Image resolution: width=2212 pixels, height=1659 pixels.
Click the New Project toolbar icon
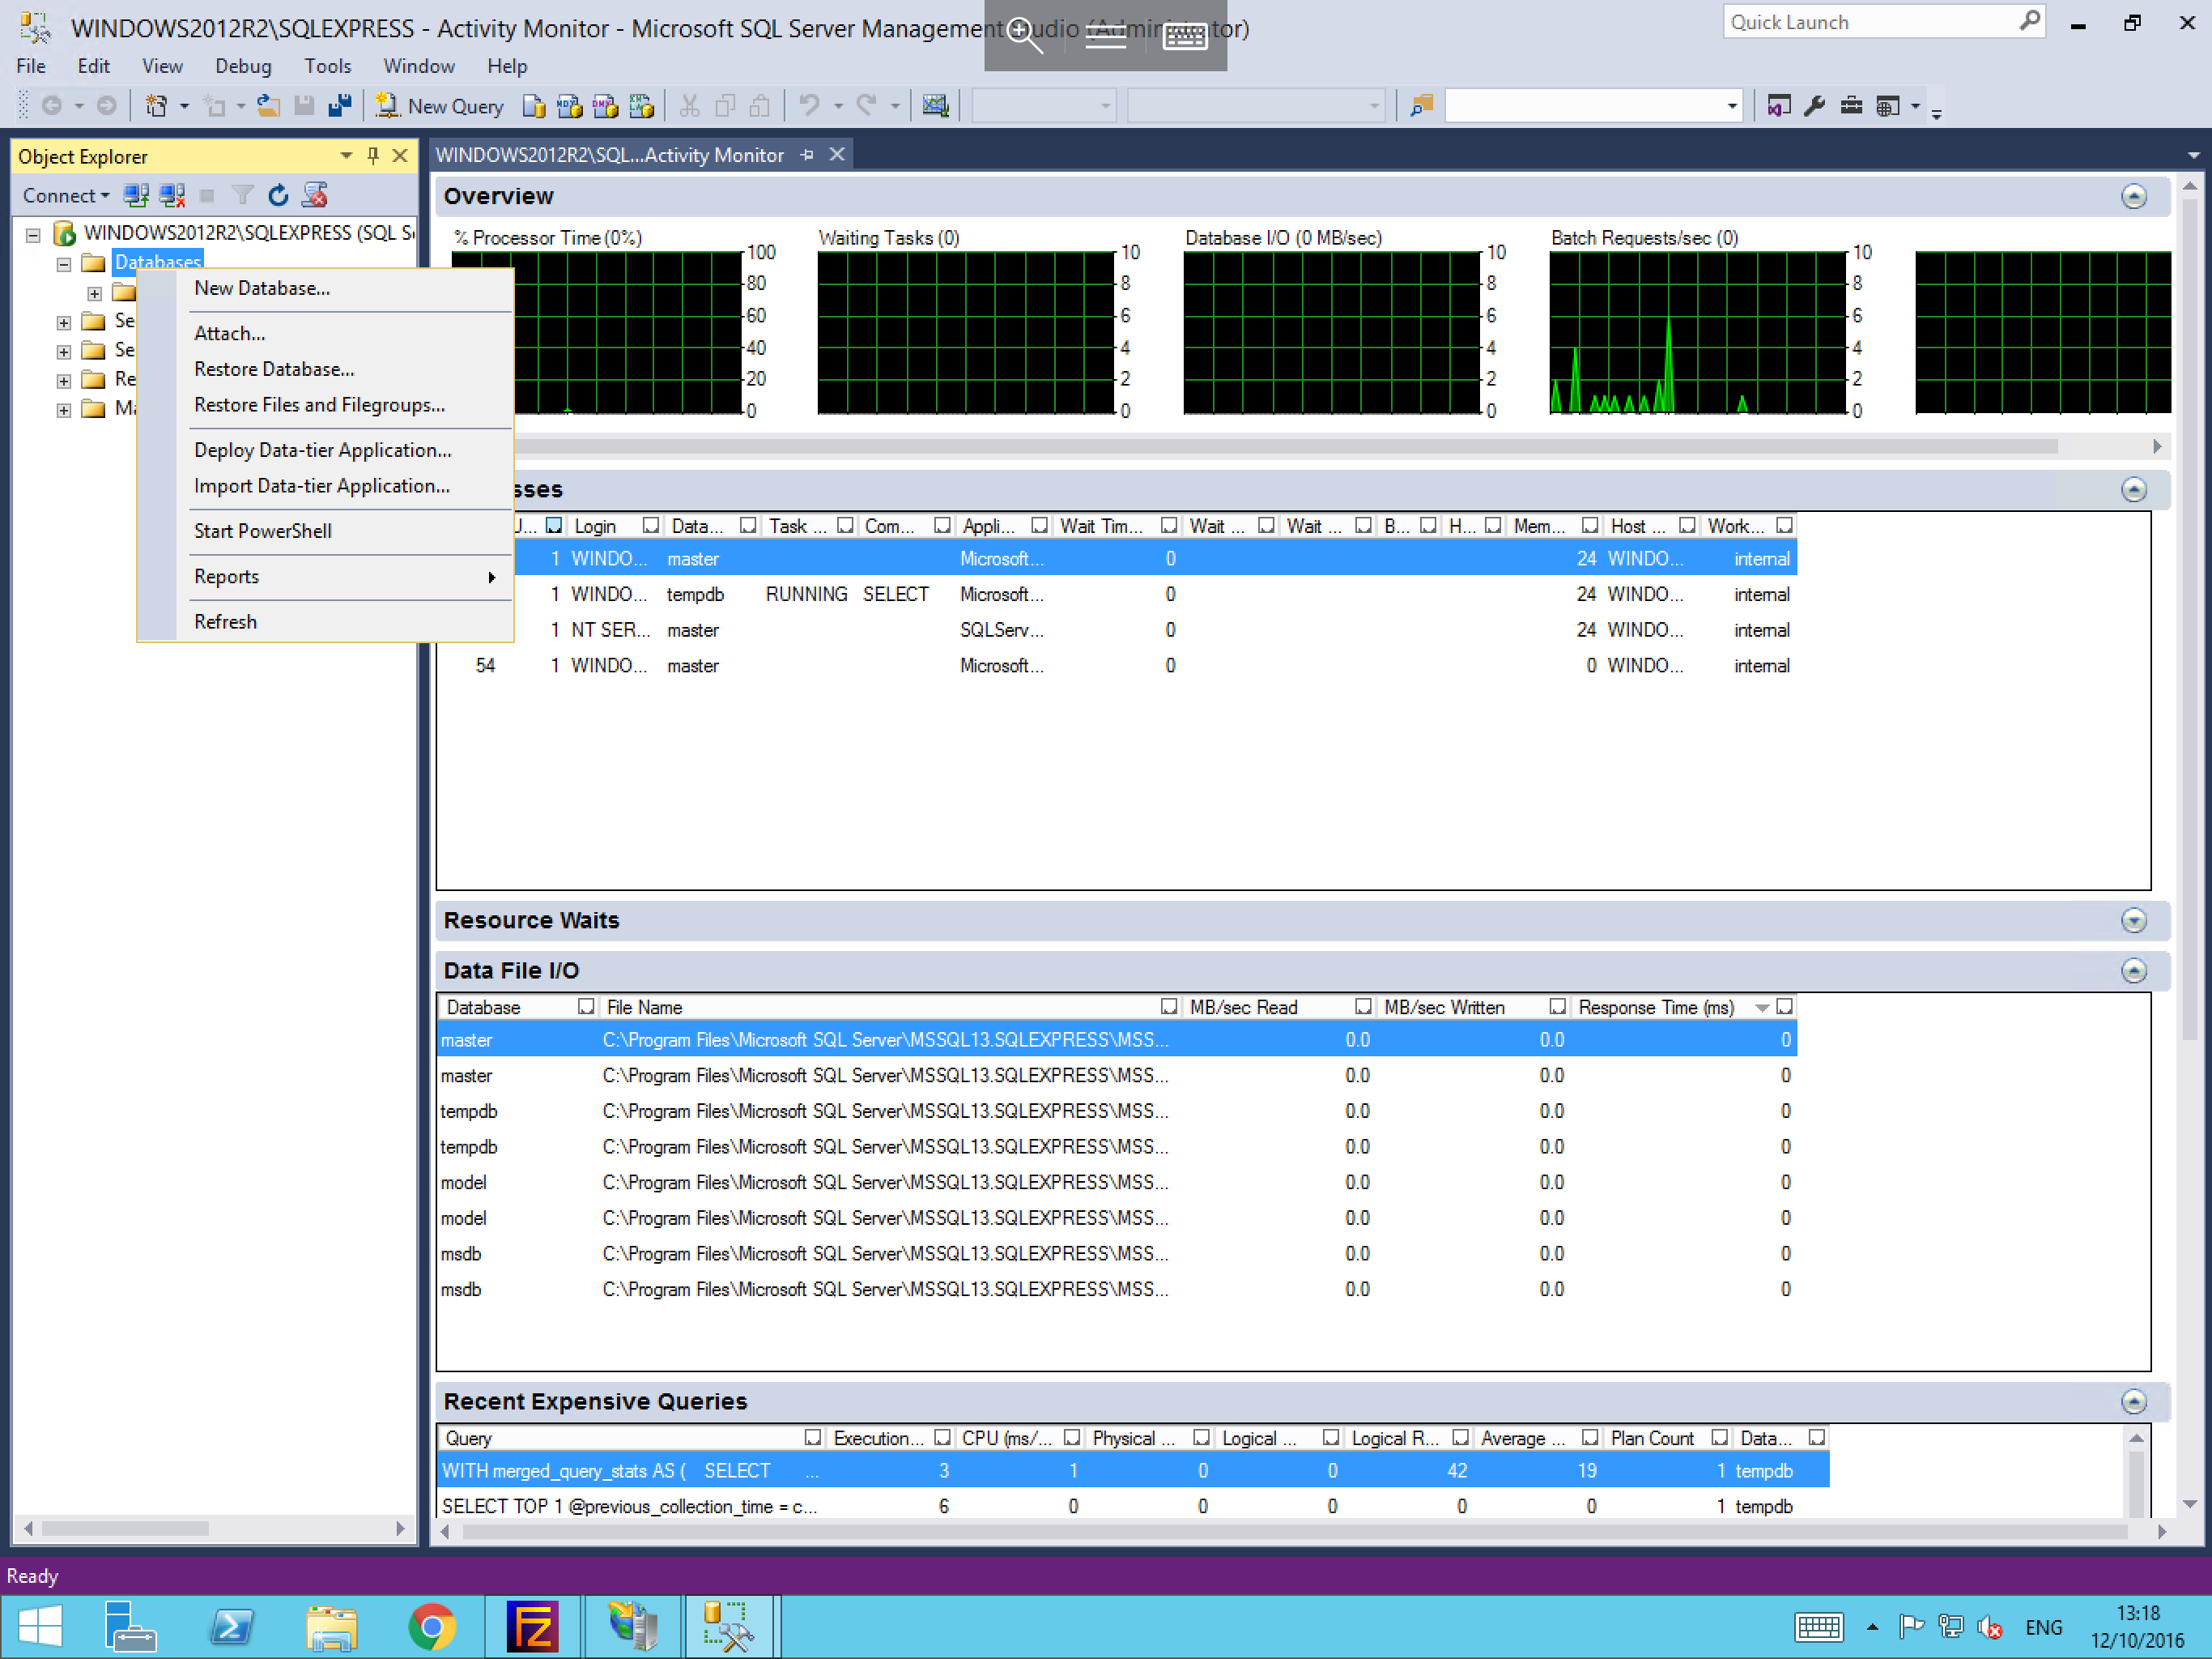156,106
